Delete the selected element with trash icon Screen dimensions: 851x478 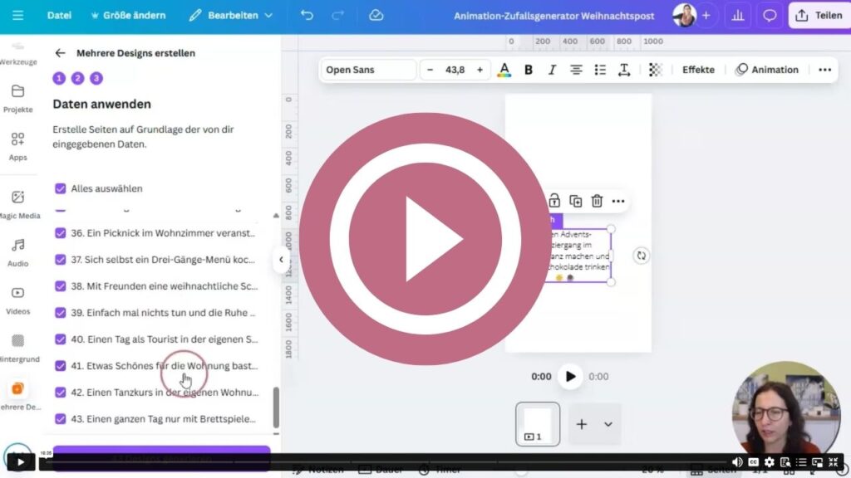[x=597, y=201]
